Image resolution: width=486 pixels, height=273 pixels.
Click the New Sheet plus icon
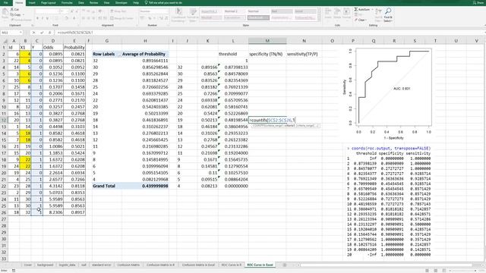[x=285, y=265]
